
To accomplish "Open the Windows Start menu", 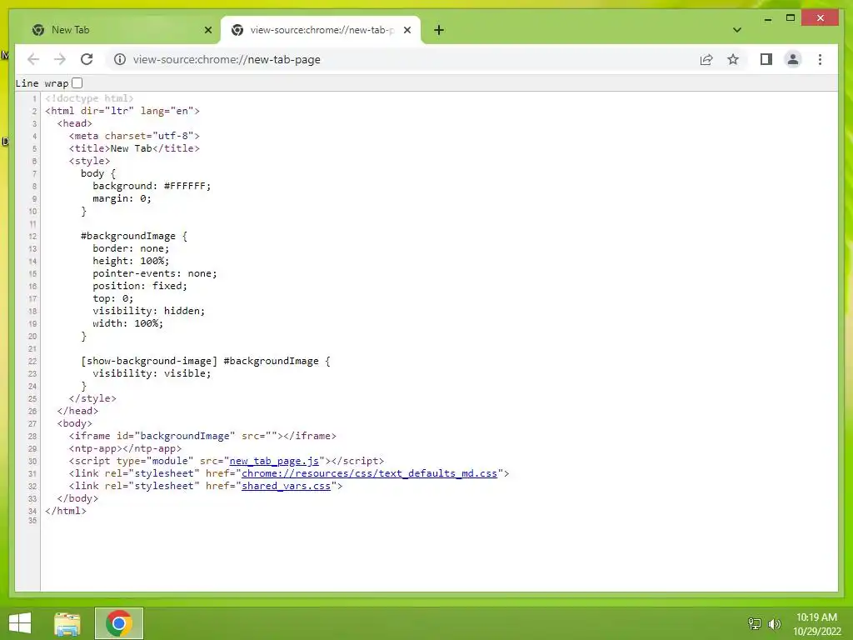I will click(x=20, y=623).
